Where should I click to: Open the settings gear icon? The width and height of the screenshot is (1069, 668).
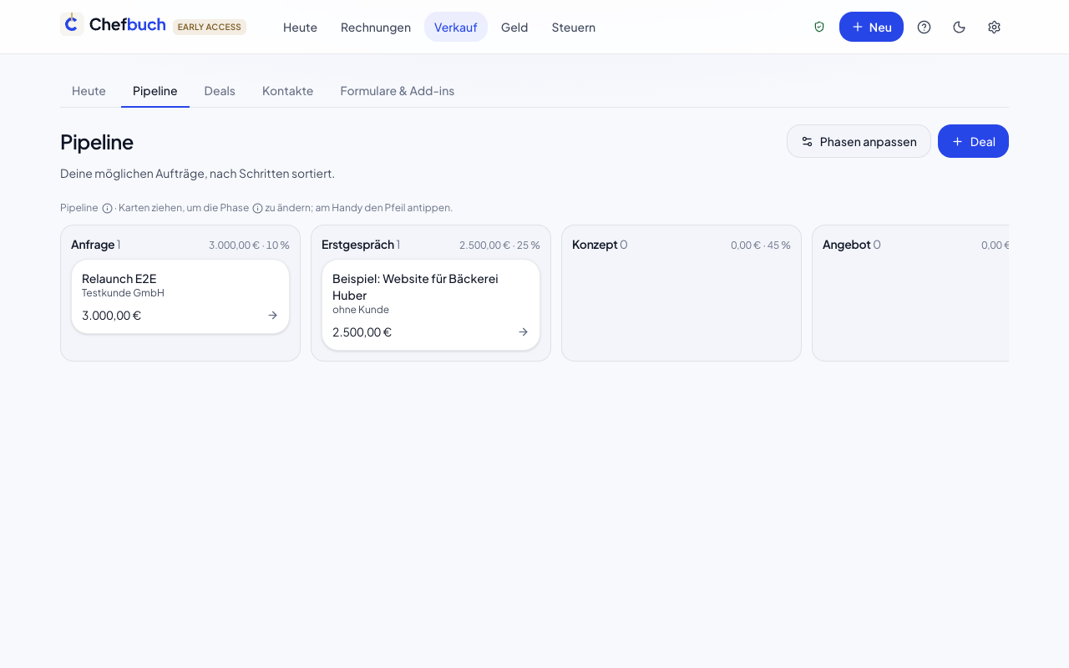tap(994, 27)
